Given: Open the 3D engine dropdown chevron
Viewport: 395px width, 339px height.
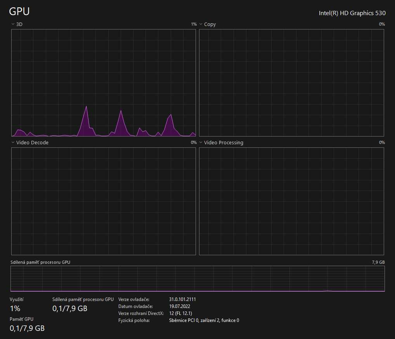Looking at the screenshot, I should [x=13, y=24].
